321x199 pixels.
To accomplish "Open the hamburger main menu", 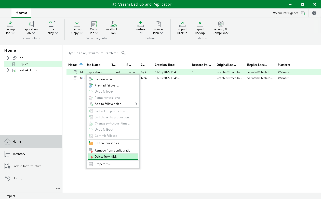I will 7,13.
